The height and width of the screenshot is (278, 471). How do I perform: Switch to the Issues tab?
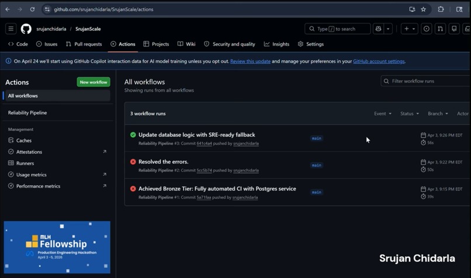pos(47,44)
